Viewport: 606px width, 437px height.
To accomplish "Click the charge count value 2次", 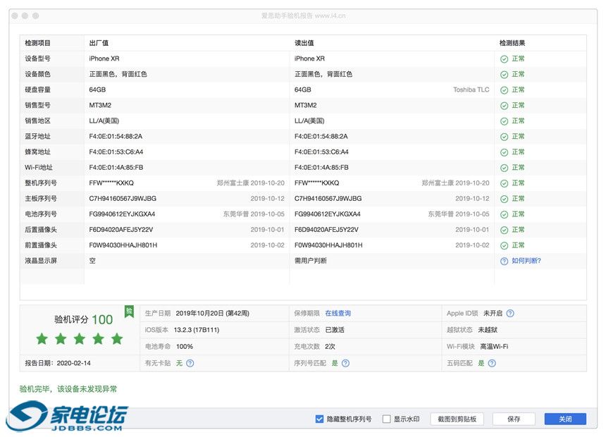I will pyautogui.click(x=330, y=347).
